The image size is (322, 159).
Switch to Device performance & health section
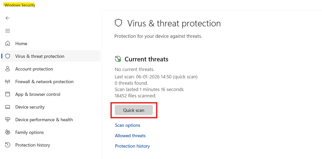(x=44, y=119)
